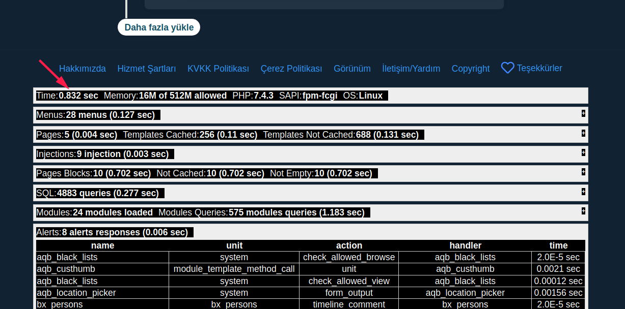Expand the Modules loaded profiler section
The width and height of the screenshot is (625, 309).
(583, 211)
